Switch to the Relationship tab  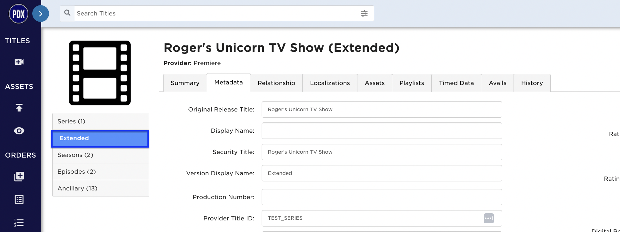pyautogui.click(x=276, y=83)
